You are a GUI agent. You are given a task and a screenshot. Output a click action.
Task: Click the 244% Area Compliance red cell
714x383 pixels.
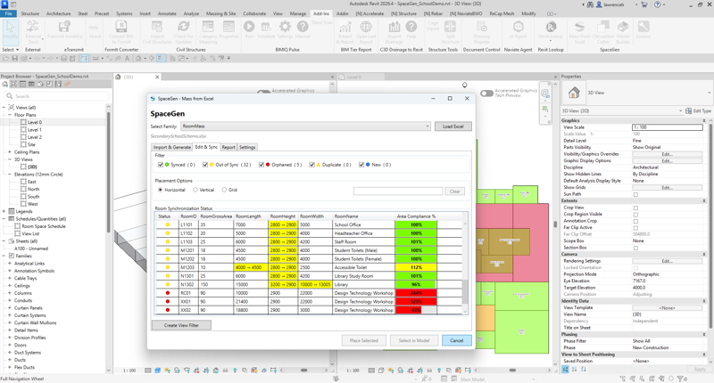416,293
